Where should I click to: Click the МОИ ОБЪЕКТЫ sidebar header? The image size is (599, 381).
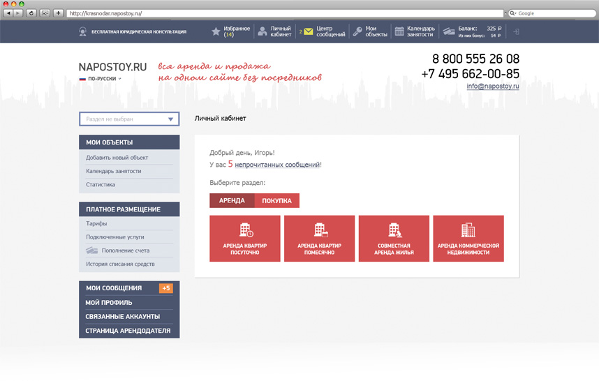(129, 142)
